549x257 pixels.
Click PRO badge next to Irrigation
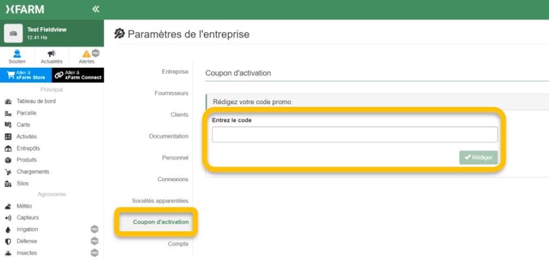click(95, 229)
